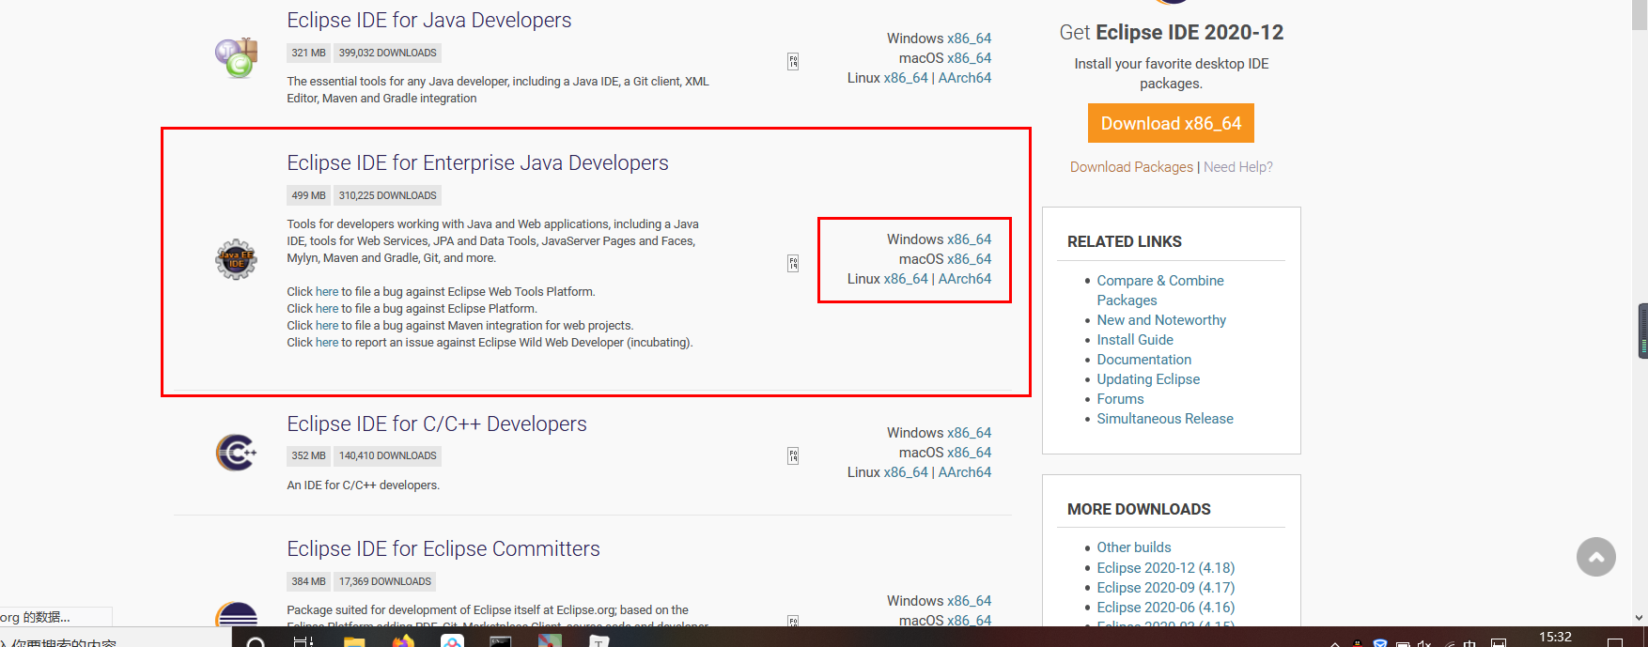Open the Documentation link

tap(1144, 360)
